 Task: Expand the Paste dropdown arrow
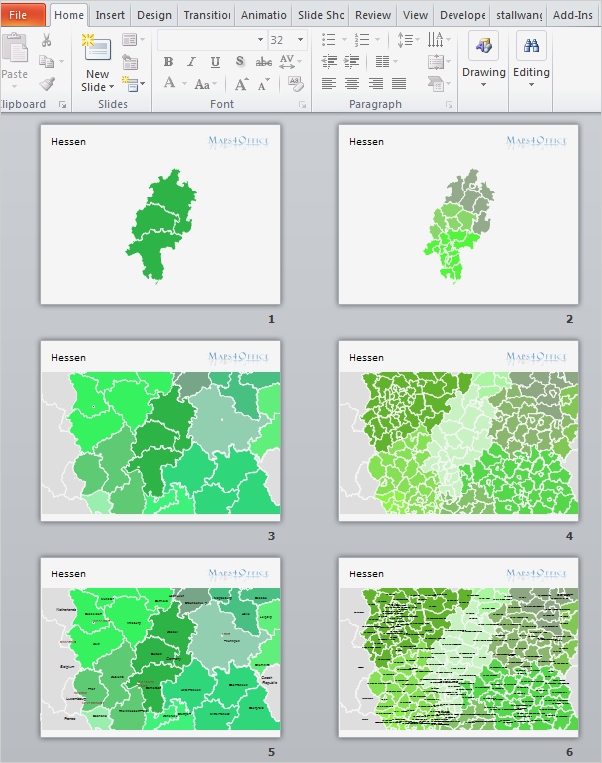15,86
